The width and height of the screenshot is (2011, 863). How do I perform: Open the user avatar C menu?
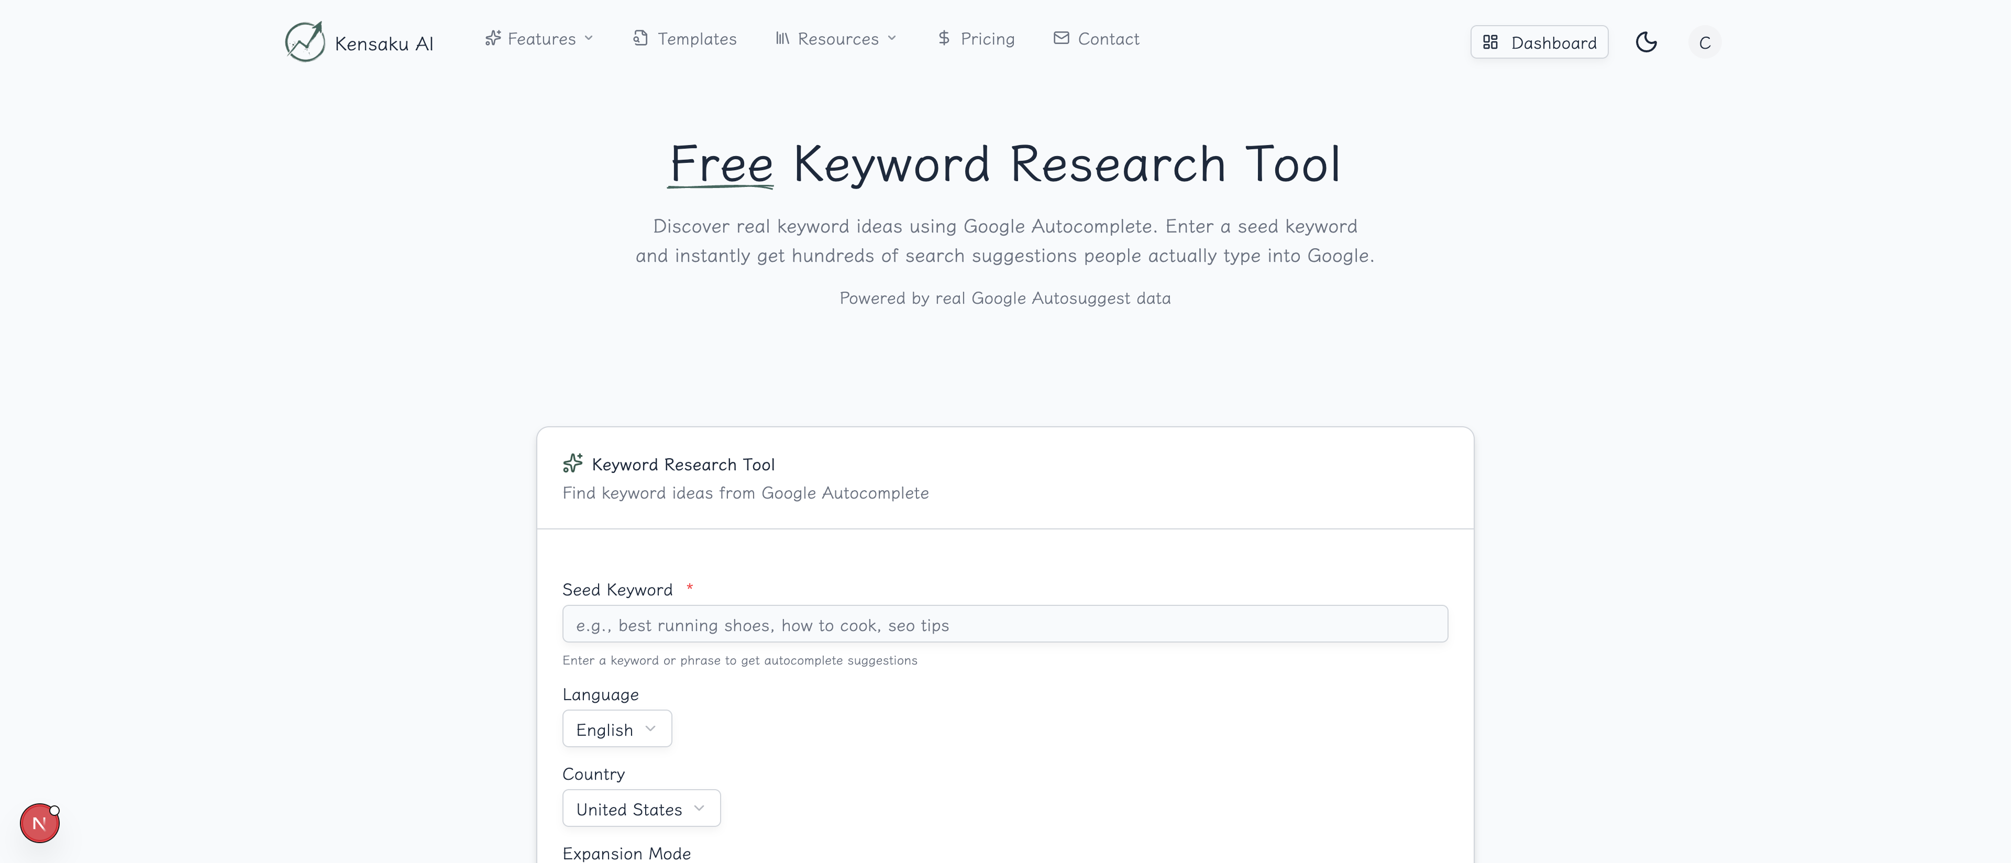(1704, 42)
